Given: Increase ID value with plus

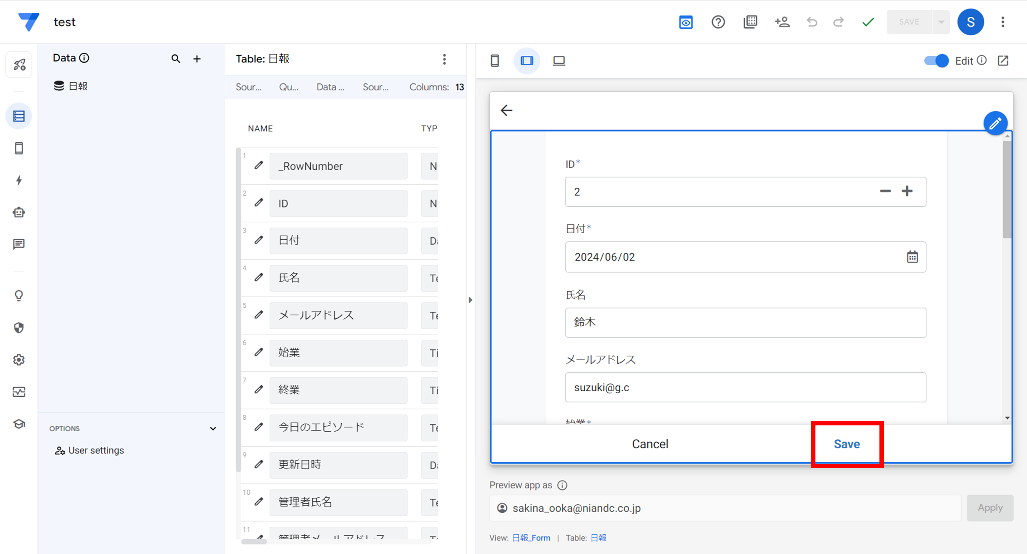Looking at the screenshot, I should click(907, 191).
